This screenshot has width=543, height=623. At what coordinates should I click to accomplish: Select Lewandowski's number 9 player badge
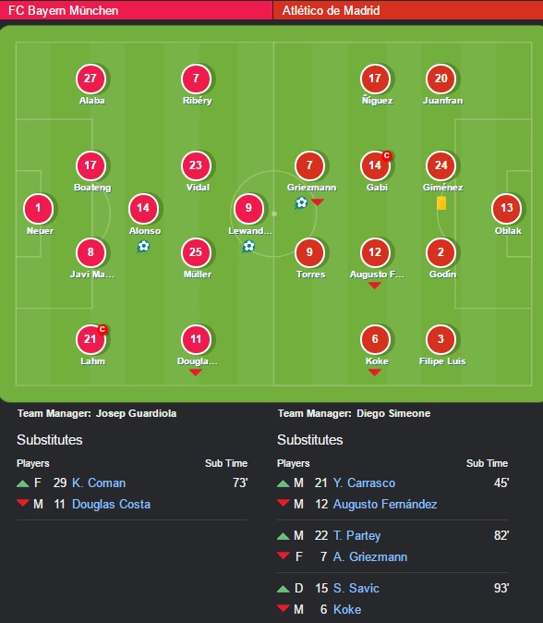tap(248, 209)
